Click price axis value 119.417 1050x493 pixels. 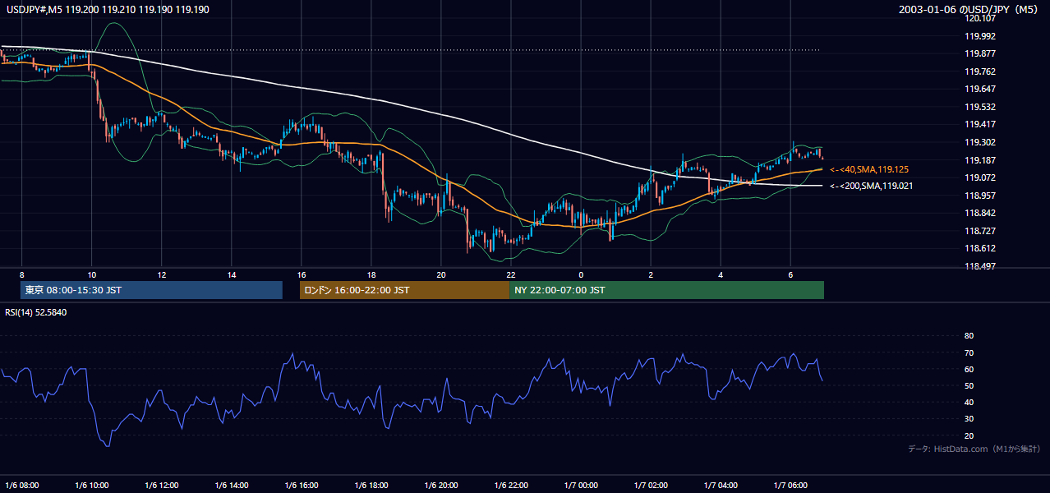pyautogui.click(x=980, y=125)
